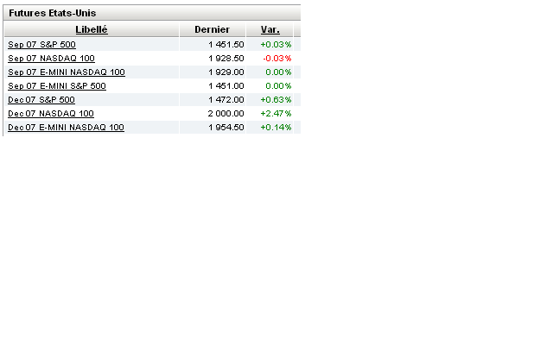Click the +0.63% variation cell
This screenshot has width=553, height=345.
coord(276,99)
